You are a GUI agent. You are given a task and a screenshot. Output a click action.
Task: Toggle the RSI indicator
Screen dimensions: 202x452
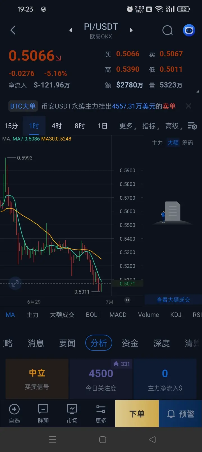(x=197, y=315)
